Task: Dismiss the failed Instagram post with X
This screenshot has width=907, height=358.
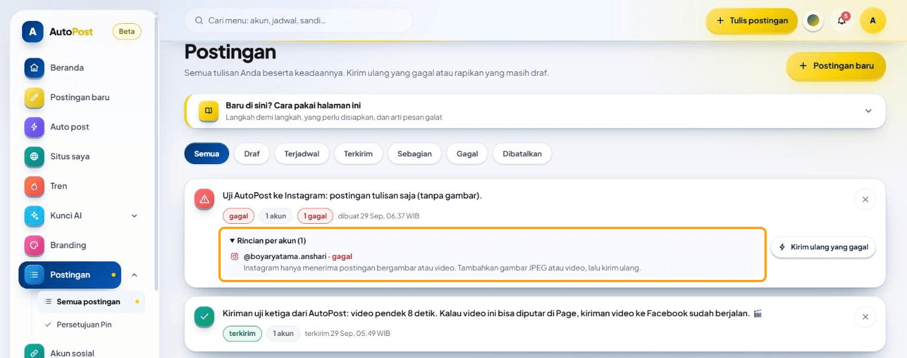Action: [865, 199]
